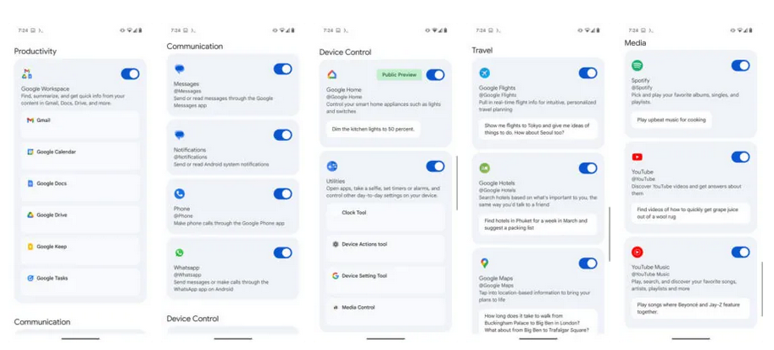Viewport: 774px width, 350px height.
Task: Turn off the Spotify extension toggle
Action: click(x=740, y=66)
